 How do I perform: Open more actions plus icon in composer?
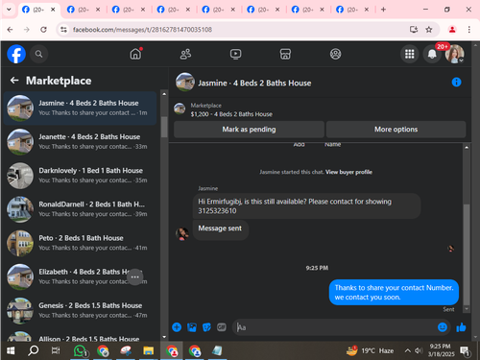177,327
